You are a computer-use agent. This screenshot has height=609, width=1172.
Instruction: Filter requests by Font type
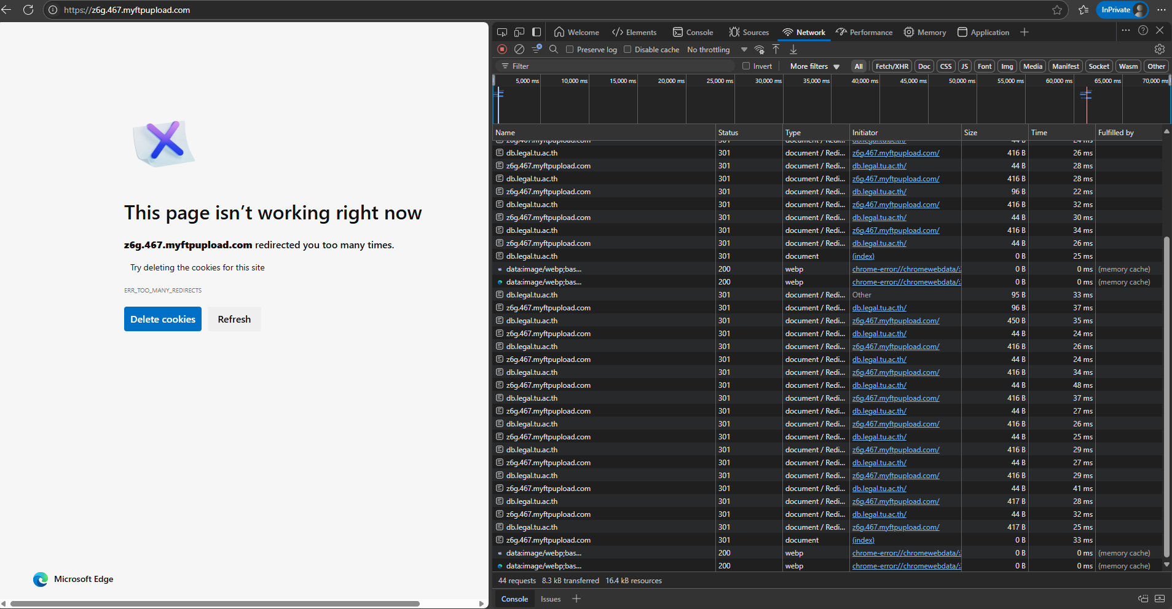click(985, 66)
